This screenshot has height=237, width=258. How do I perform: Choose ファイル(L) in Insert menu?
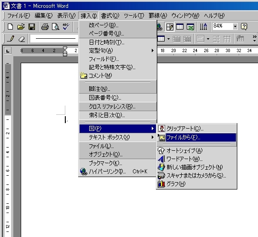118,146
